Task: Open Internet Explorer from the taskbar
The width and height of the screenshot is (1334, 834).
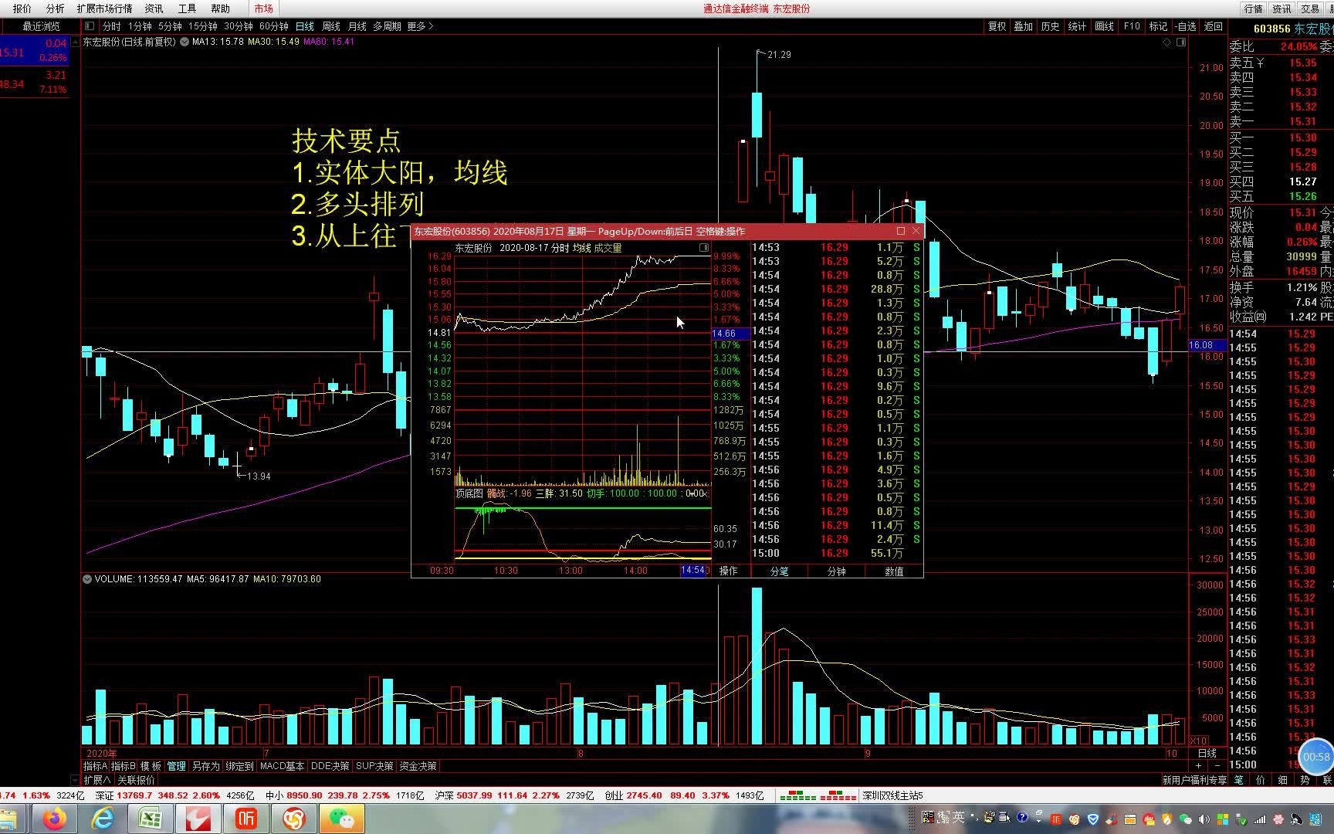Action: coord(103,819)
